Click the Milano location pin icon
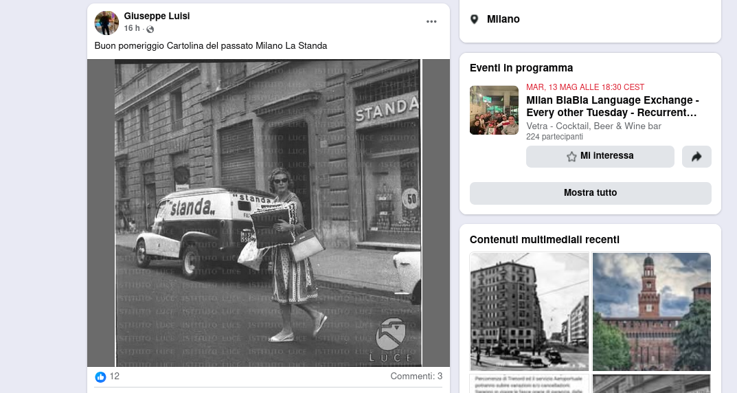 (474, 19)
